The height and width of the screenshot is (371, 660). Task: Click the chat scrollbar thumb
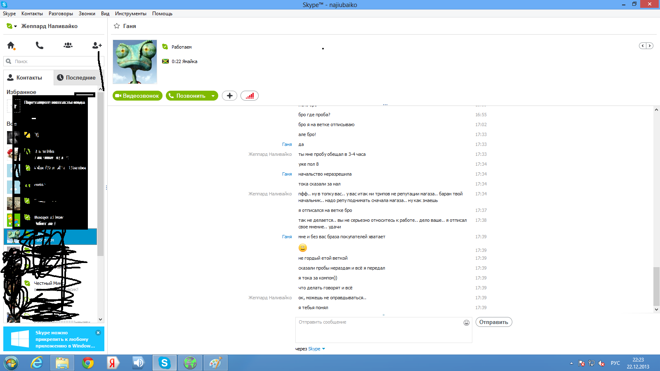pos(656,286)
